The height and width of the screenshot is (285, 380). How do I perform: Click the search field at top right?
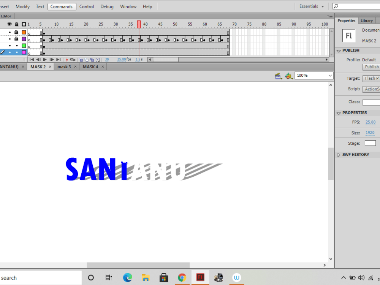tap(356, 6)
